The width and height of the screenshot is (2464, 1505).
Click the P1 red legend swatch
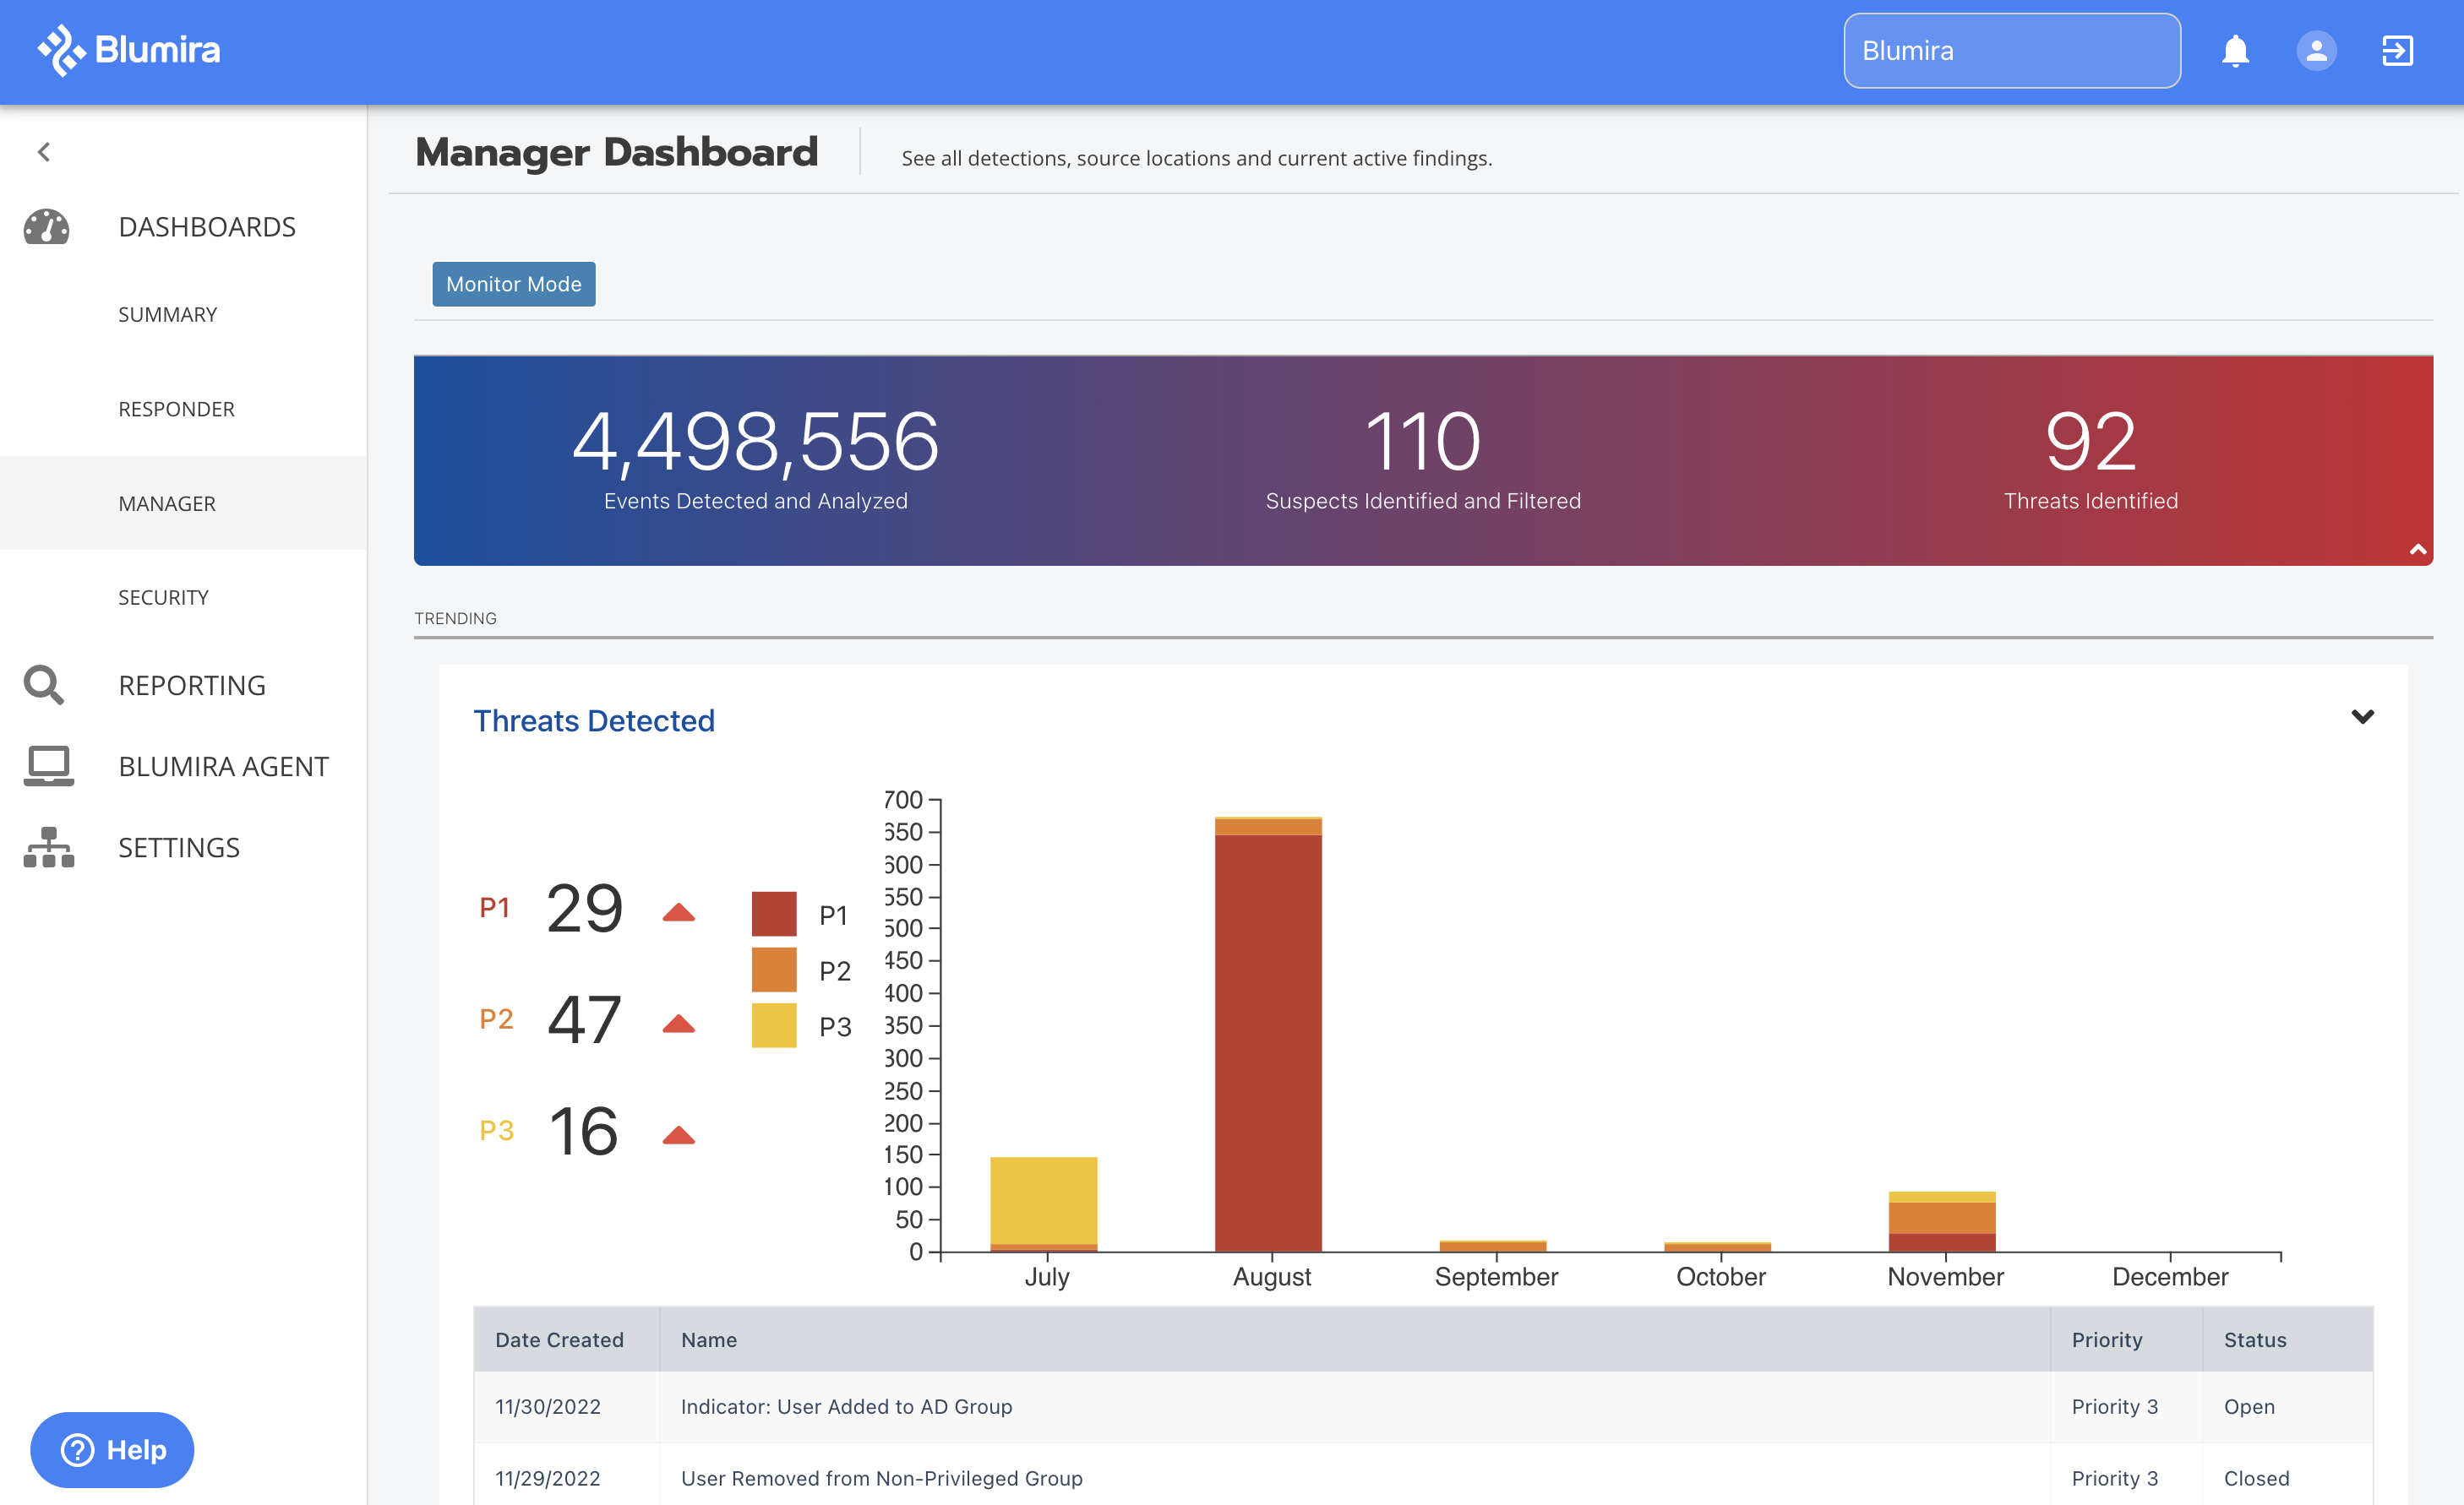point(774,914)
